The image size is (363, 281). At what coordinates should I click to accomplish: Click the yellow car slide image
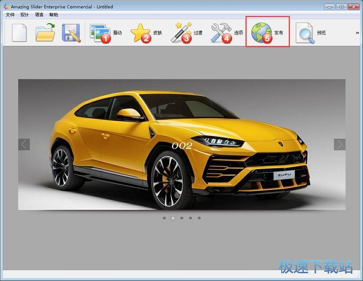181,145
